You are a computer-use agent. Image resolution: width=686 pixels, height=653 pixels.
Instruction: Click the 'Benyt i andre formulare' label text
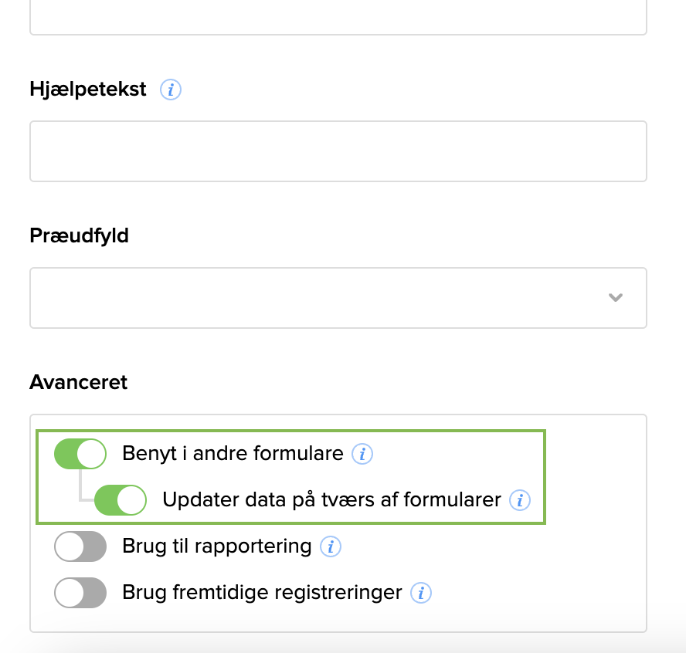pyautogui.click(x=233, y=454)
